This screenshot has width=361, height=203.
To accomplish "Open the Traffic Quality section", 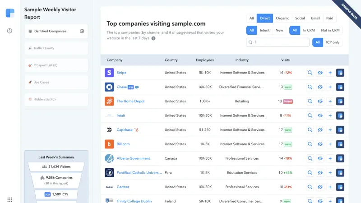I will tap(56, 48).
